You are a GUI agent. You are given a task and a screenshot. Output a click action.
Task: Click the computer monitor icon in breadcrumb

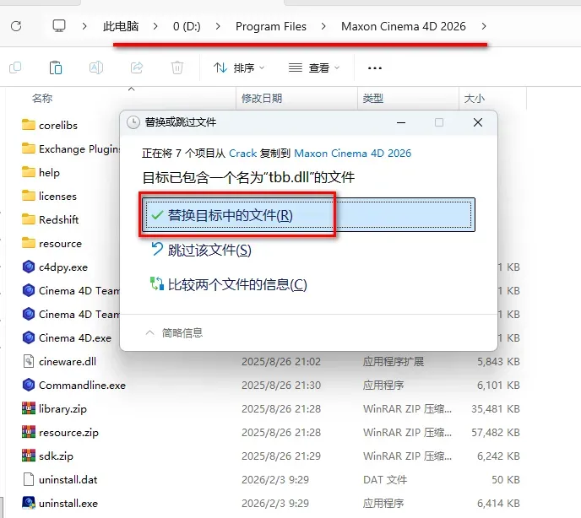tap(59, 26)
